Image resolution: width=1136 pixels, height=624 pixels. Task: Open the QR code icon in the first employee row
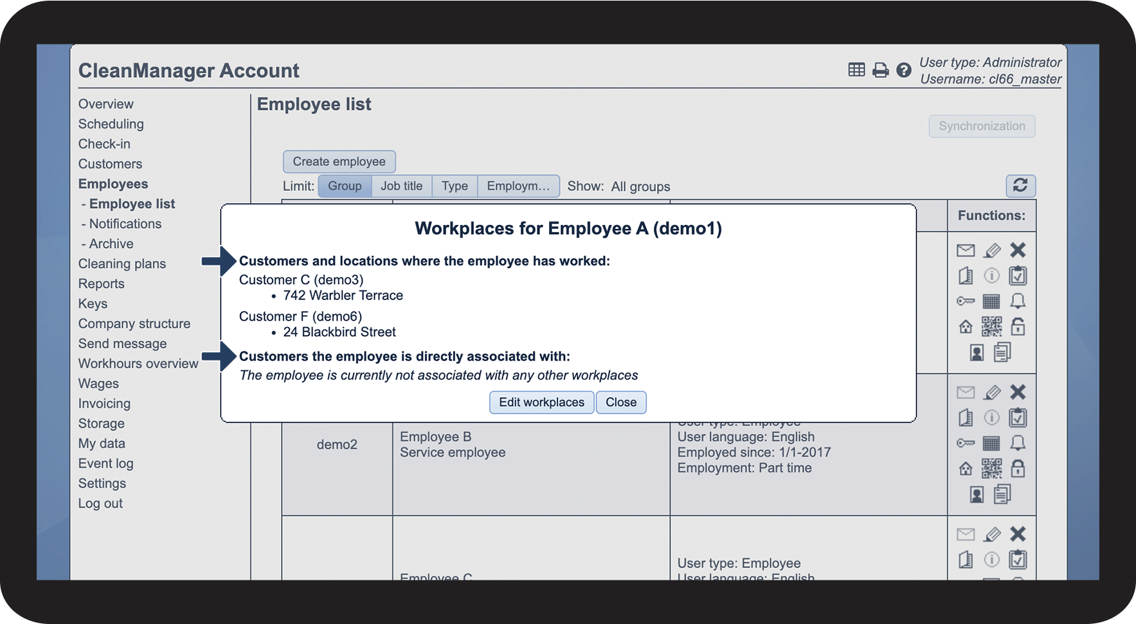[x=991, y=326]
